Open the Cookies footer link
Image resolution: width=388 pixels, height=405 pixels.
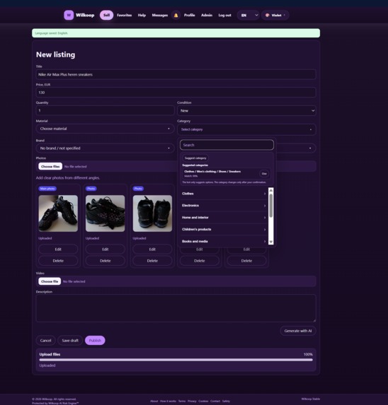(203, 401)
